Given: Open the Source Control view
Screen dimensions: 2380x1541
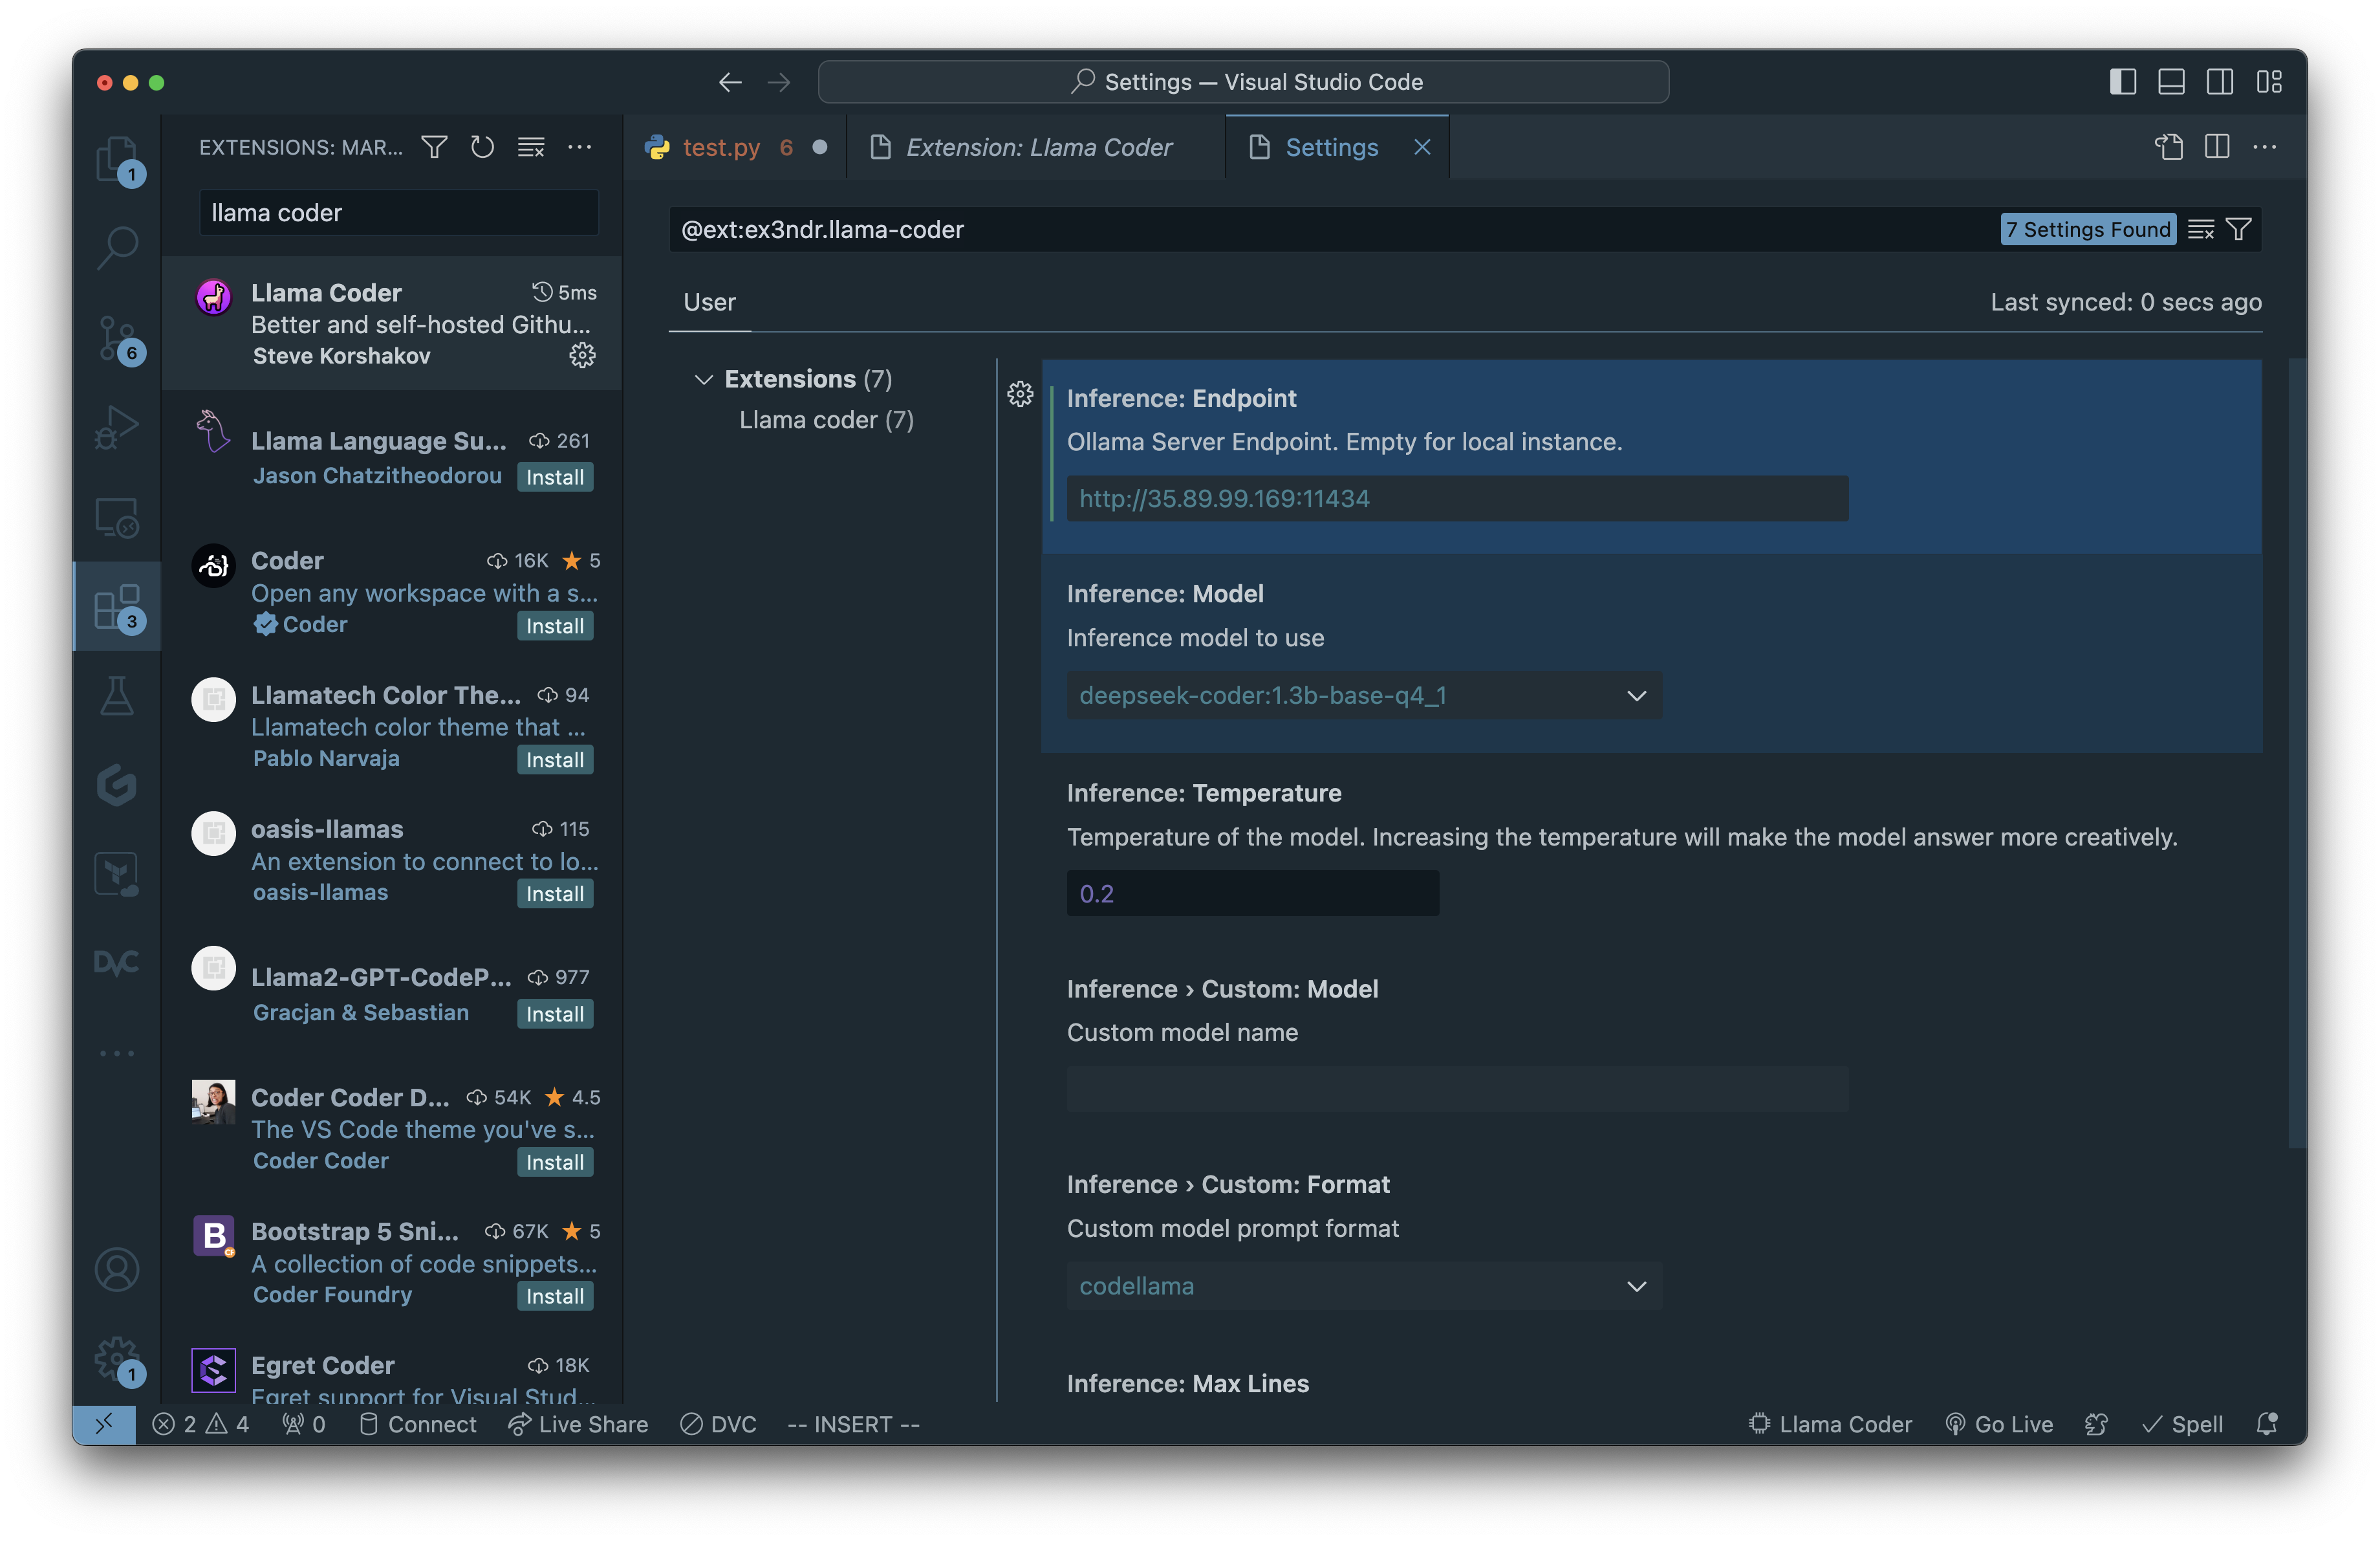Looking at the screenshot, I should pos(117,338).
